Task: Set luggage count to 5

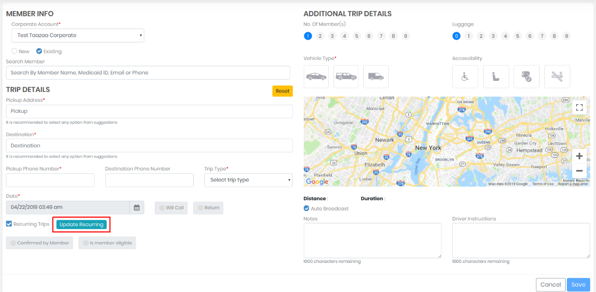Action: 517,36
